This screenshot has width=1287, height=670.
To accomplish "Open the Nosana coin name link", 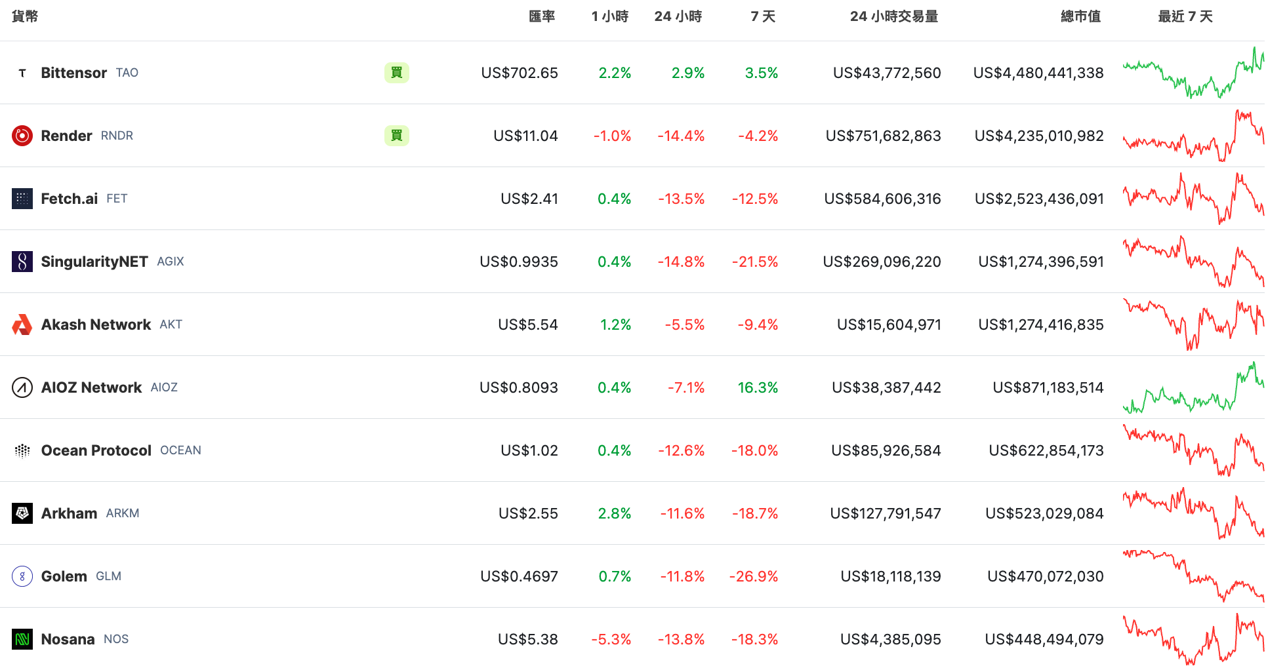I will 68,639.
